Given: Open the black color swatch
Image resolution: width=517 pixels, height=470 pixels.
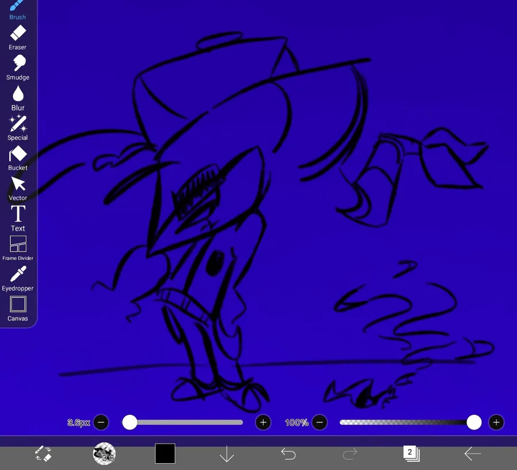Looking at the screenshot, I should (x=165, y=453).
